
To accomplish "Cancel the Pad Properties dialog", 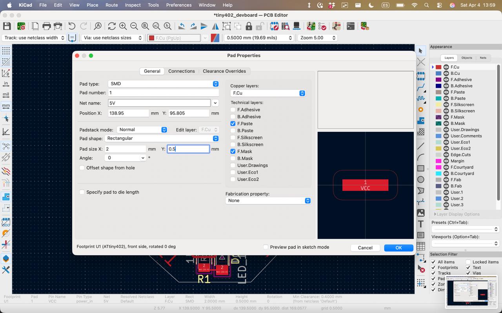I will [x=365, y=247].
